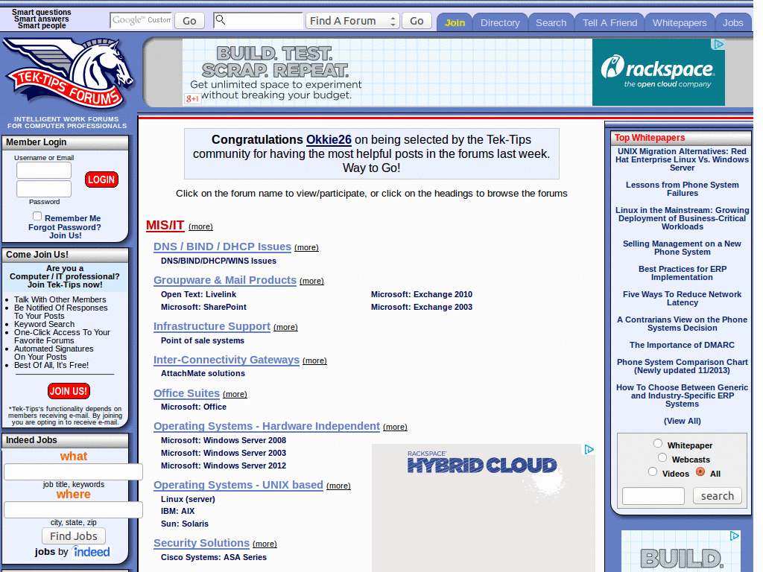
Task: Expand DNS / BIND / DHCP Issues more link
Action: point(306,247)
